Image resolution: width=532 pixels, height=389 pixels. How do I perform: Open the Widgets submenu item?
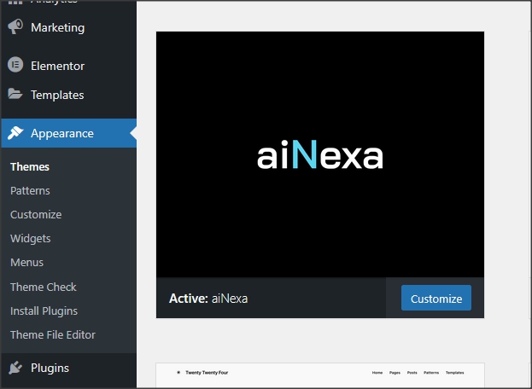pos(31,239)
